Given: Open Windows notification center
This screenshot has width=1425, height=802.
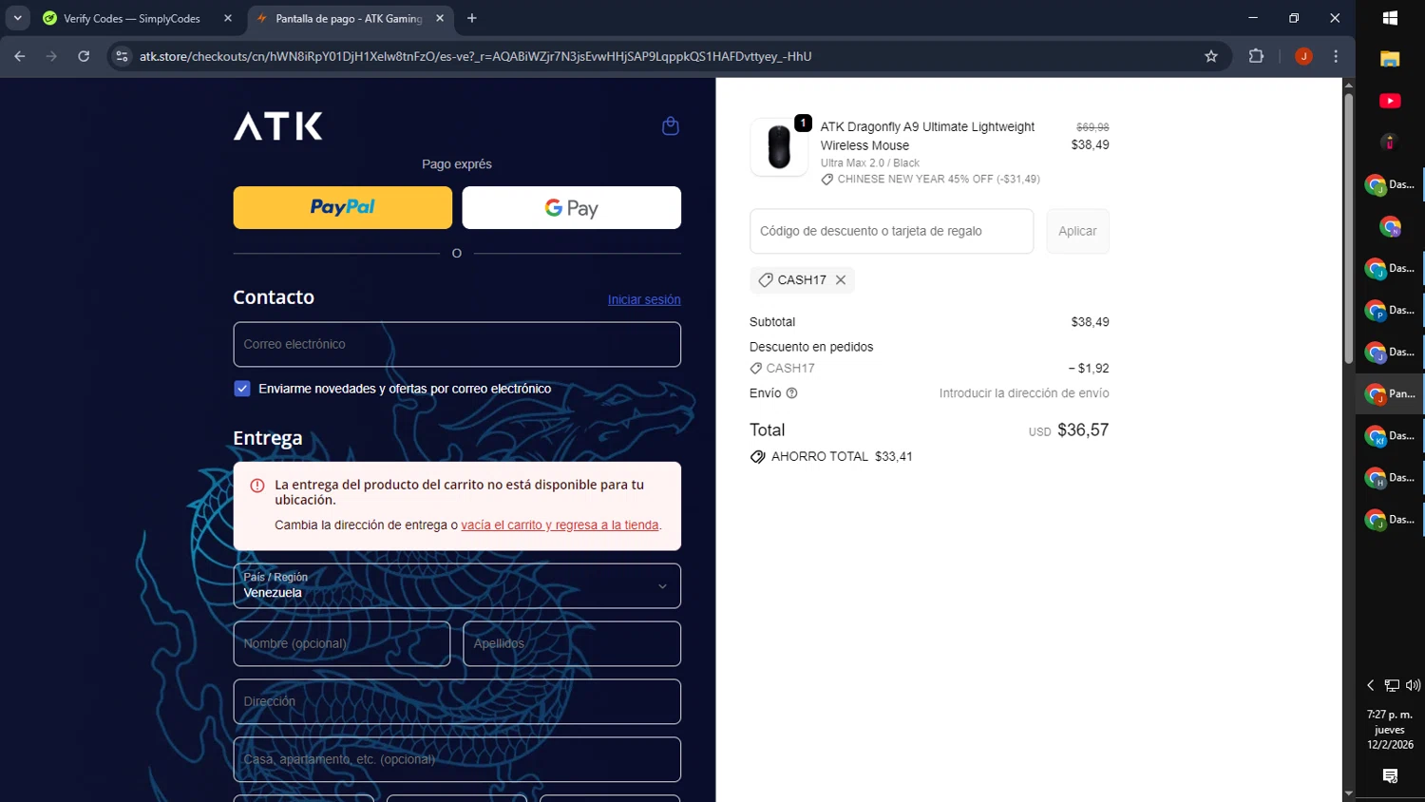Looking at the screenshot, I should point(1390,776).
